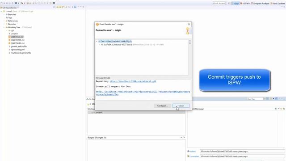Select ispwconfig.yml file

[17, 50]
